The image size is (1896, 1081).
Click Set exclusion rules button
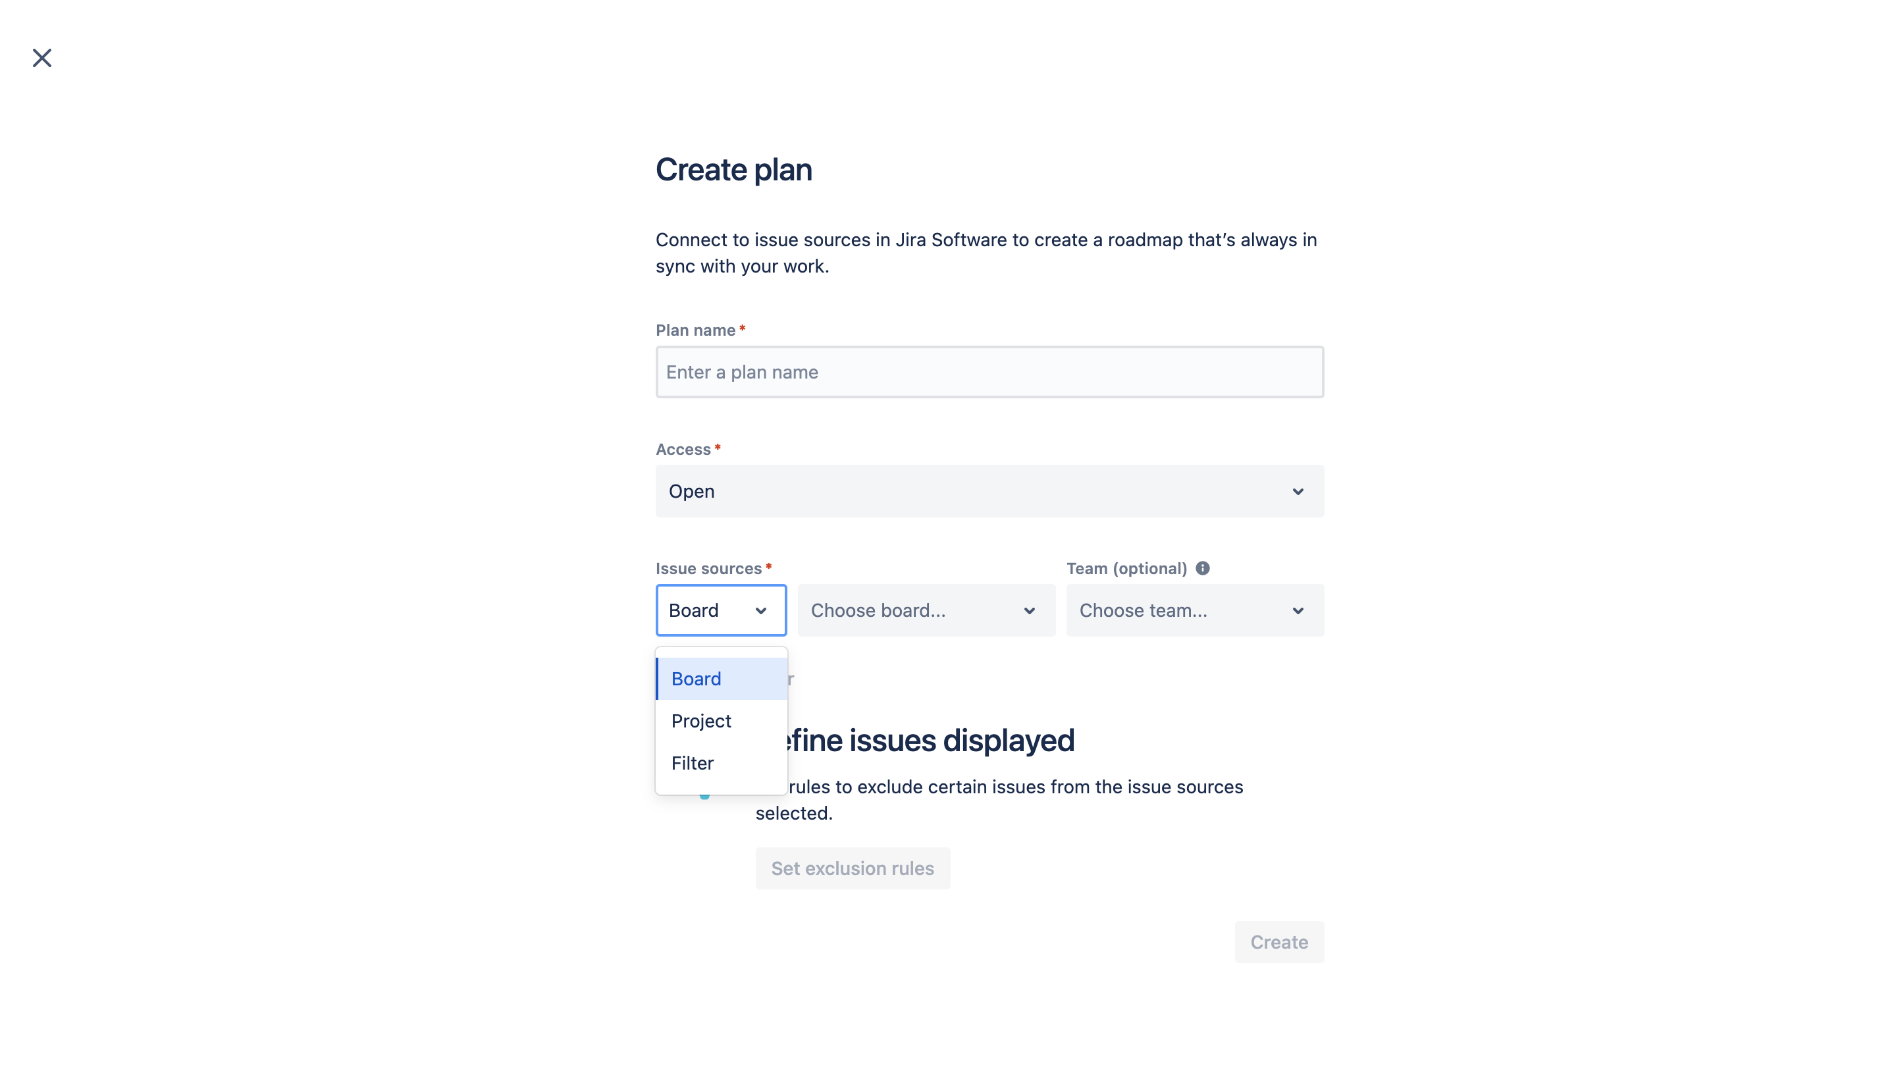(x=853, y=868)
